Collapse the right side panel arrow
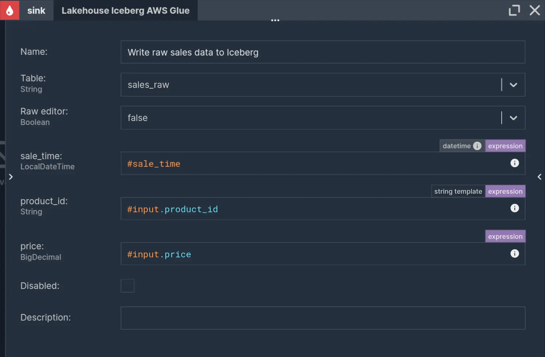Screen dimensions: 545x357 tap(539, 177)
